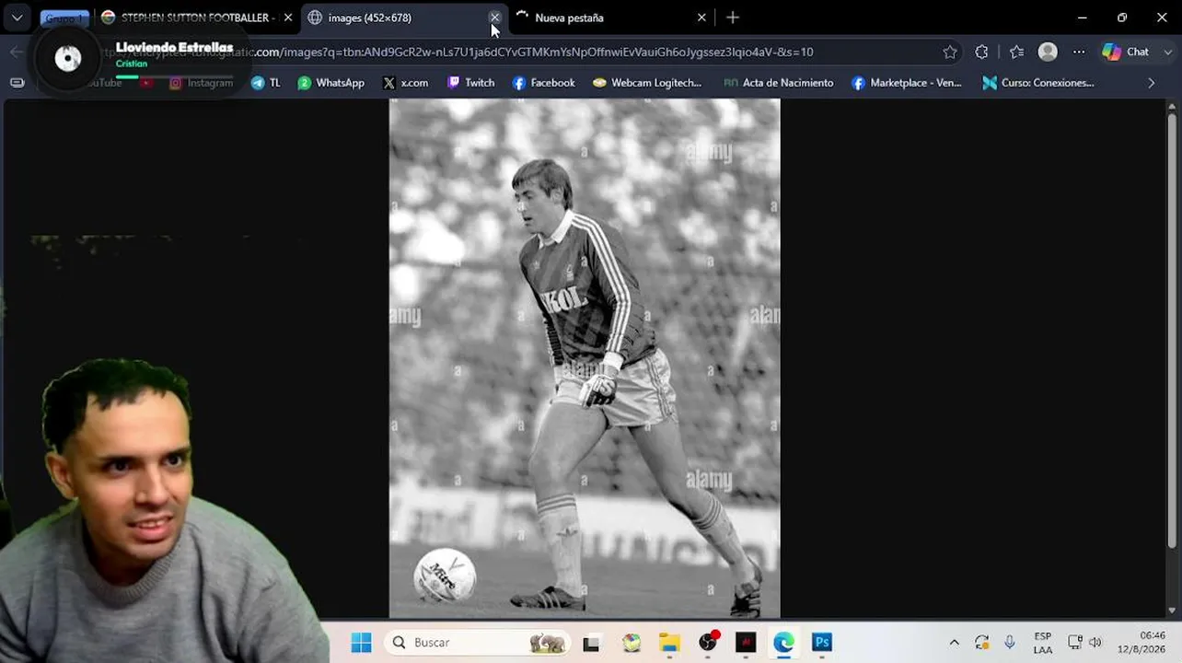The height and width of the screenshot is (663, 1182).
Task: Click the sync status tray icon
Action: [981, 643]
